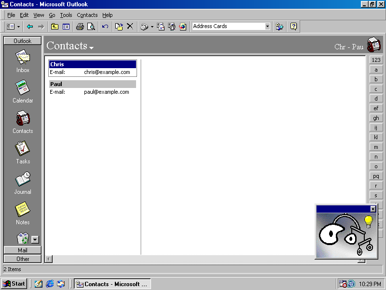This screenshot has height=290, width=386.
Task: Open Journal from the Outlook bar
Action: (x=23, y=183)
